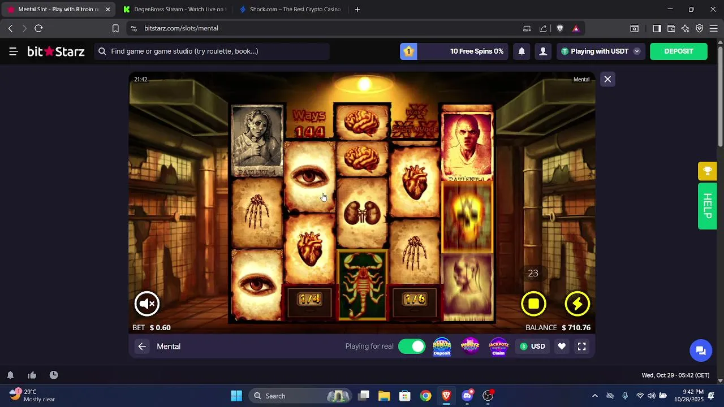Click the remaining autoplay count 23

click(x=533, y=273)
